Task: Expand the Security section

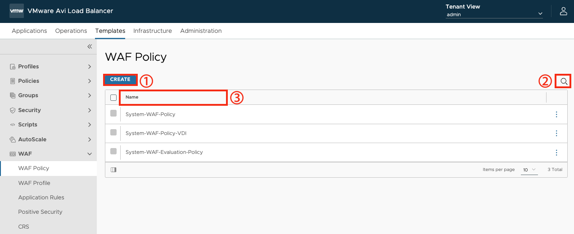Action: pyautogui.click(x=90, y=110)
